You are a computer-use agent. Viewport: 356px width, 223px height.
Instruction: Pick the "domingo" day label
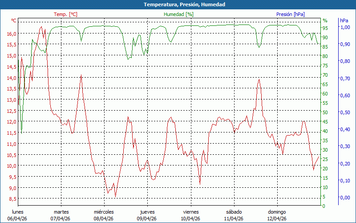[x=276, y=212]
